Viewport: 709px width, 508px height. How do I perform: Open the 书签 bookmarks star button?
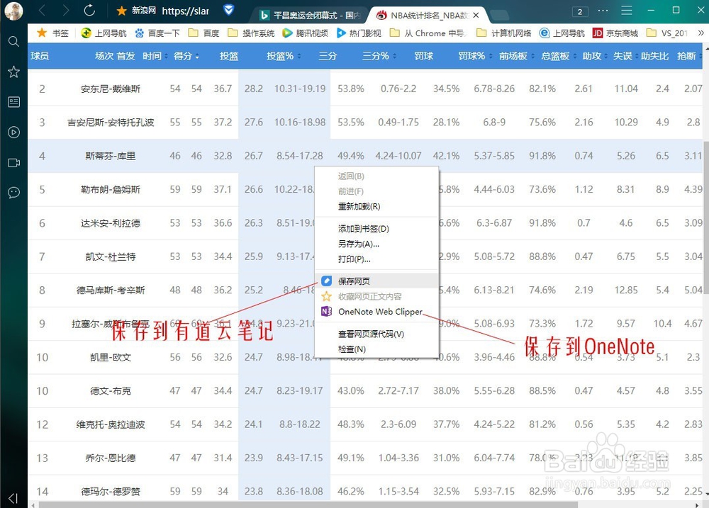pyautogui.click(x=52, y=33)
